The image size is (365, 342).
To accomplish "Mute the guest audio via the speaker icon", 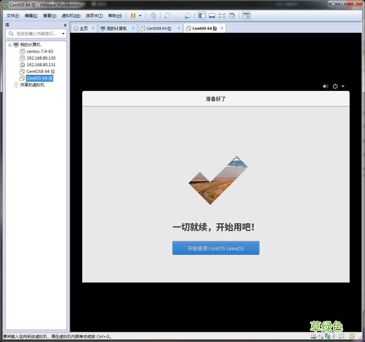I will pyautogui.click(x=325, y=86).
